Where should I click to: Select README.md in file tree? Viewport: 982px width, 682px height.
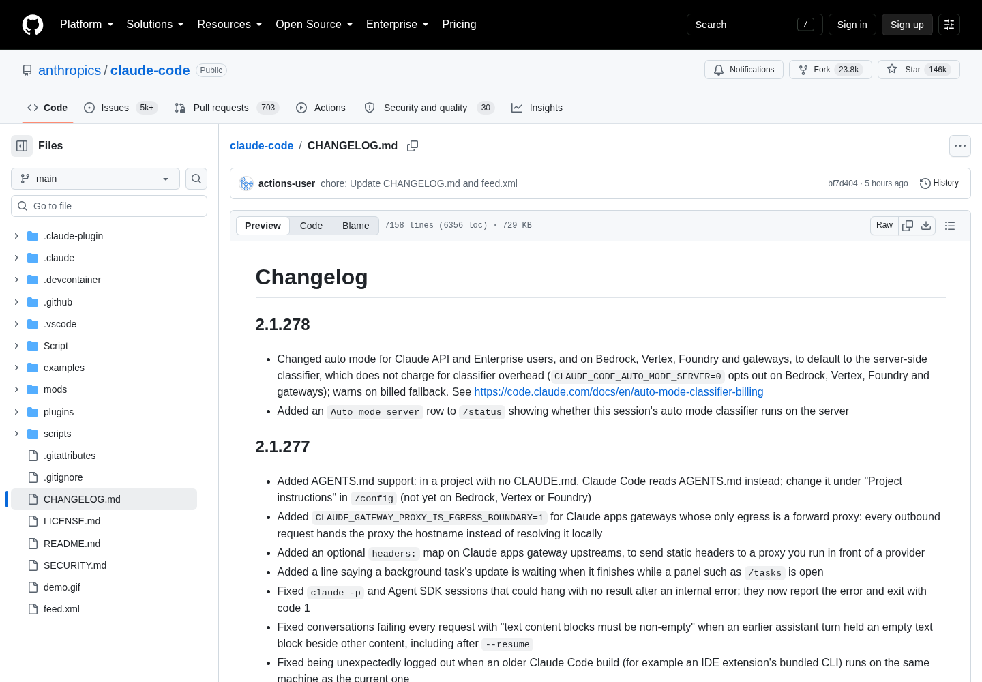click(x=72, y=544)
